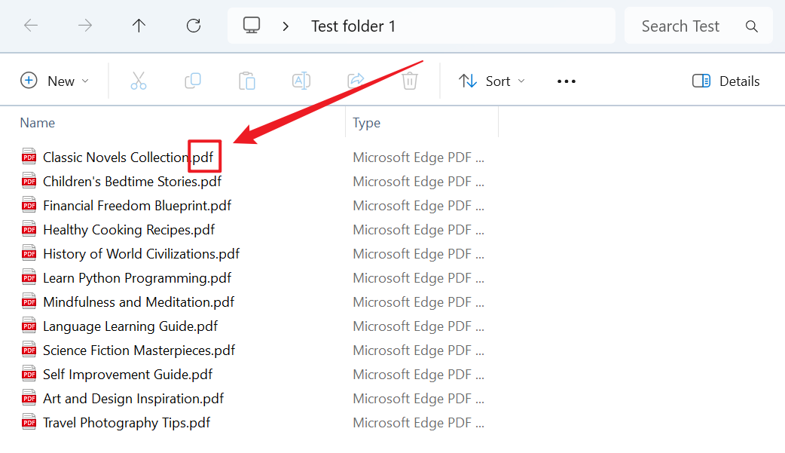This screenshot has height=453, width=785.
Task: Click the navigate Up arrow icon
Action: pos(139,25)
